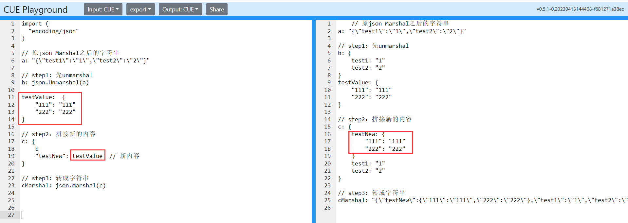The width and height of the screenshot is (628, 223).
Task: Click output comment // step2
Action: click(375, 119)
